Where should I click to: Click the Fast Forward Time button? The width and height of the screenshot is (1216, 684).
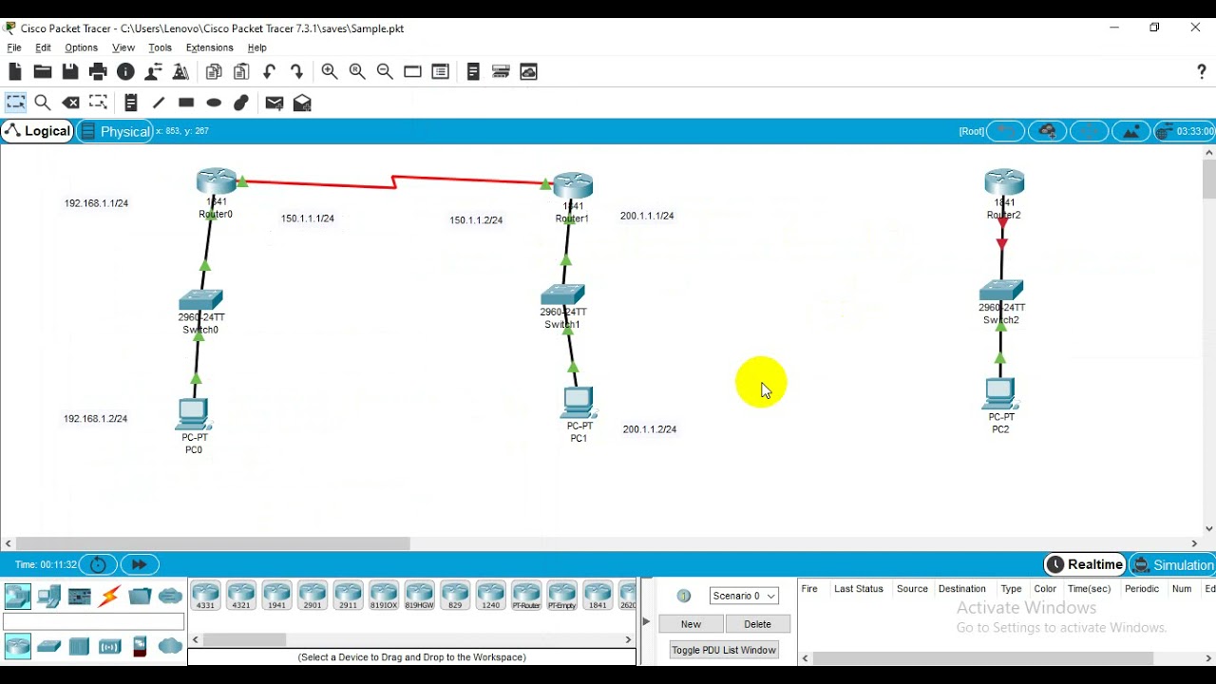(x=140, y=564)
